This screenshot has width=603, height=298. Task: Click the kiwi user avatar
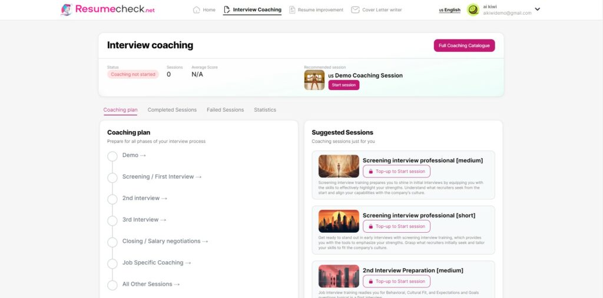pyautogui.click(x=473, y=9)
